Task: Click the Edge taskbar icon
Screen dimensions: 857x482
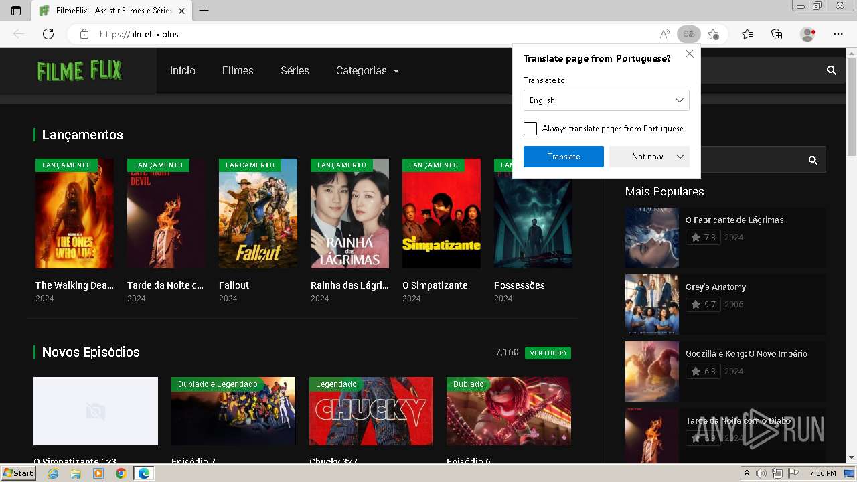Action: tap(143, 473)
